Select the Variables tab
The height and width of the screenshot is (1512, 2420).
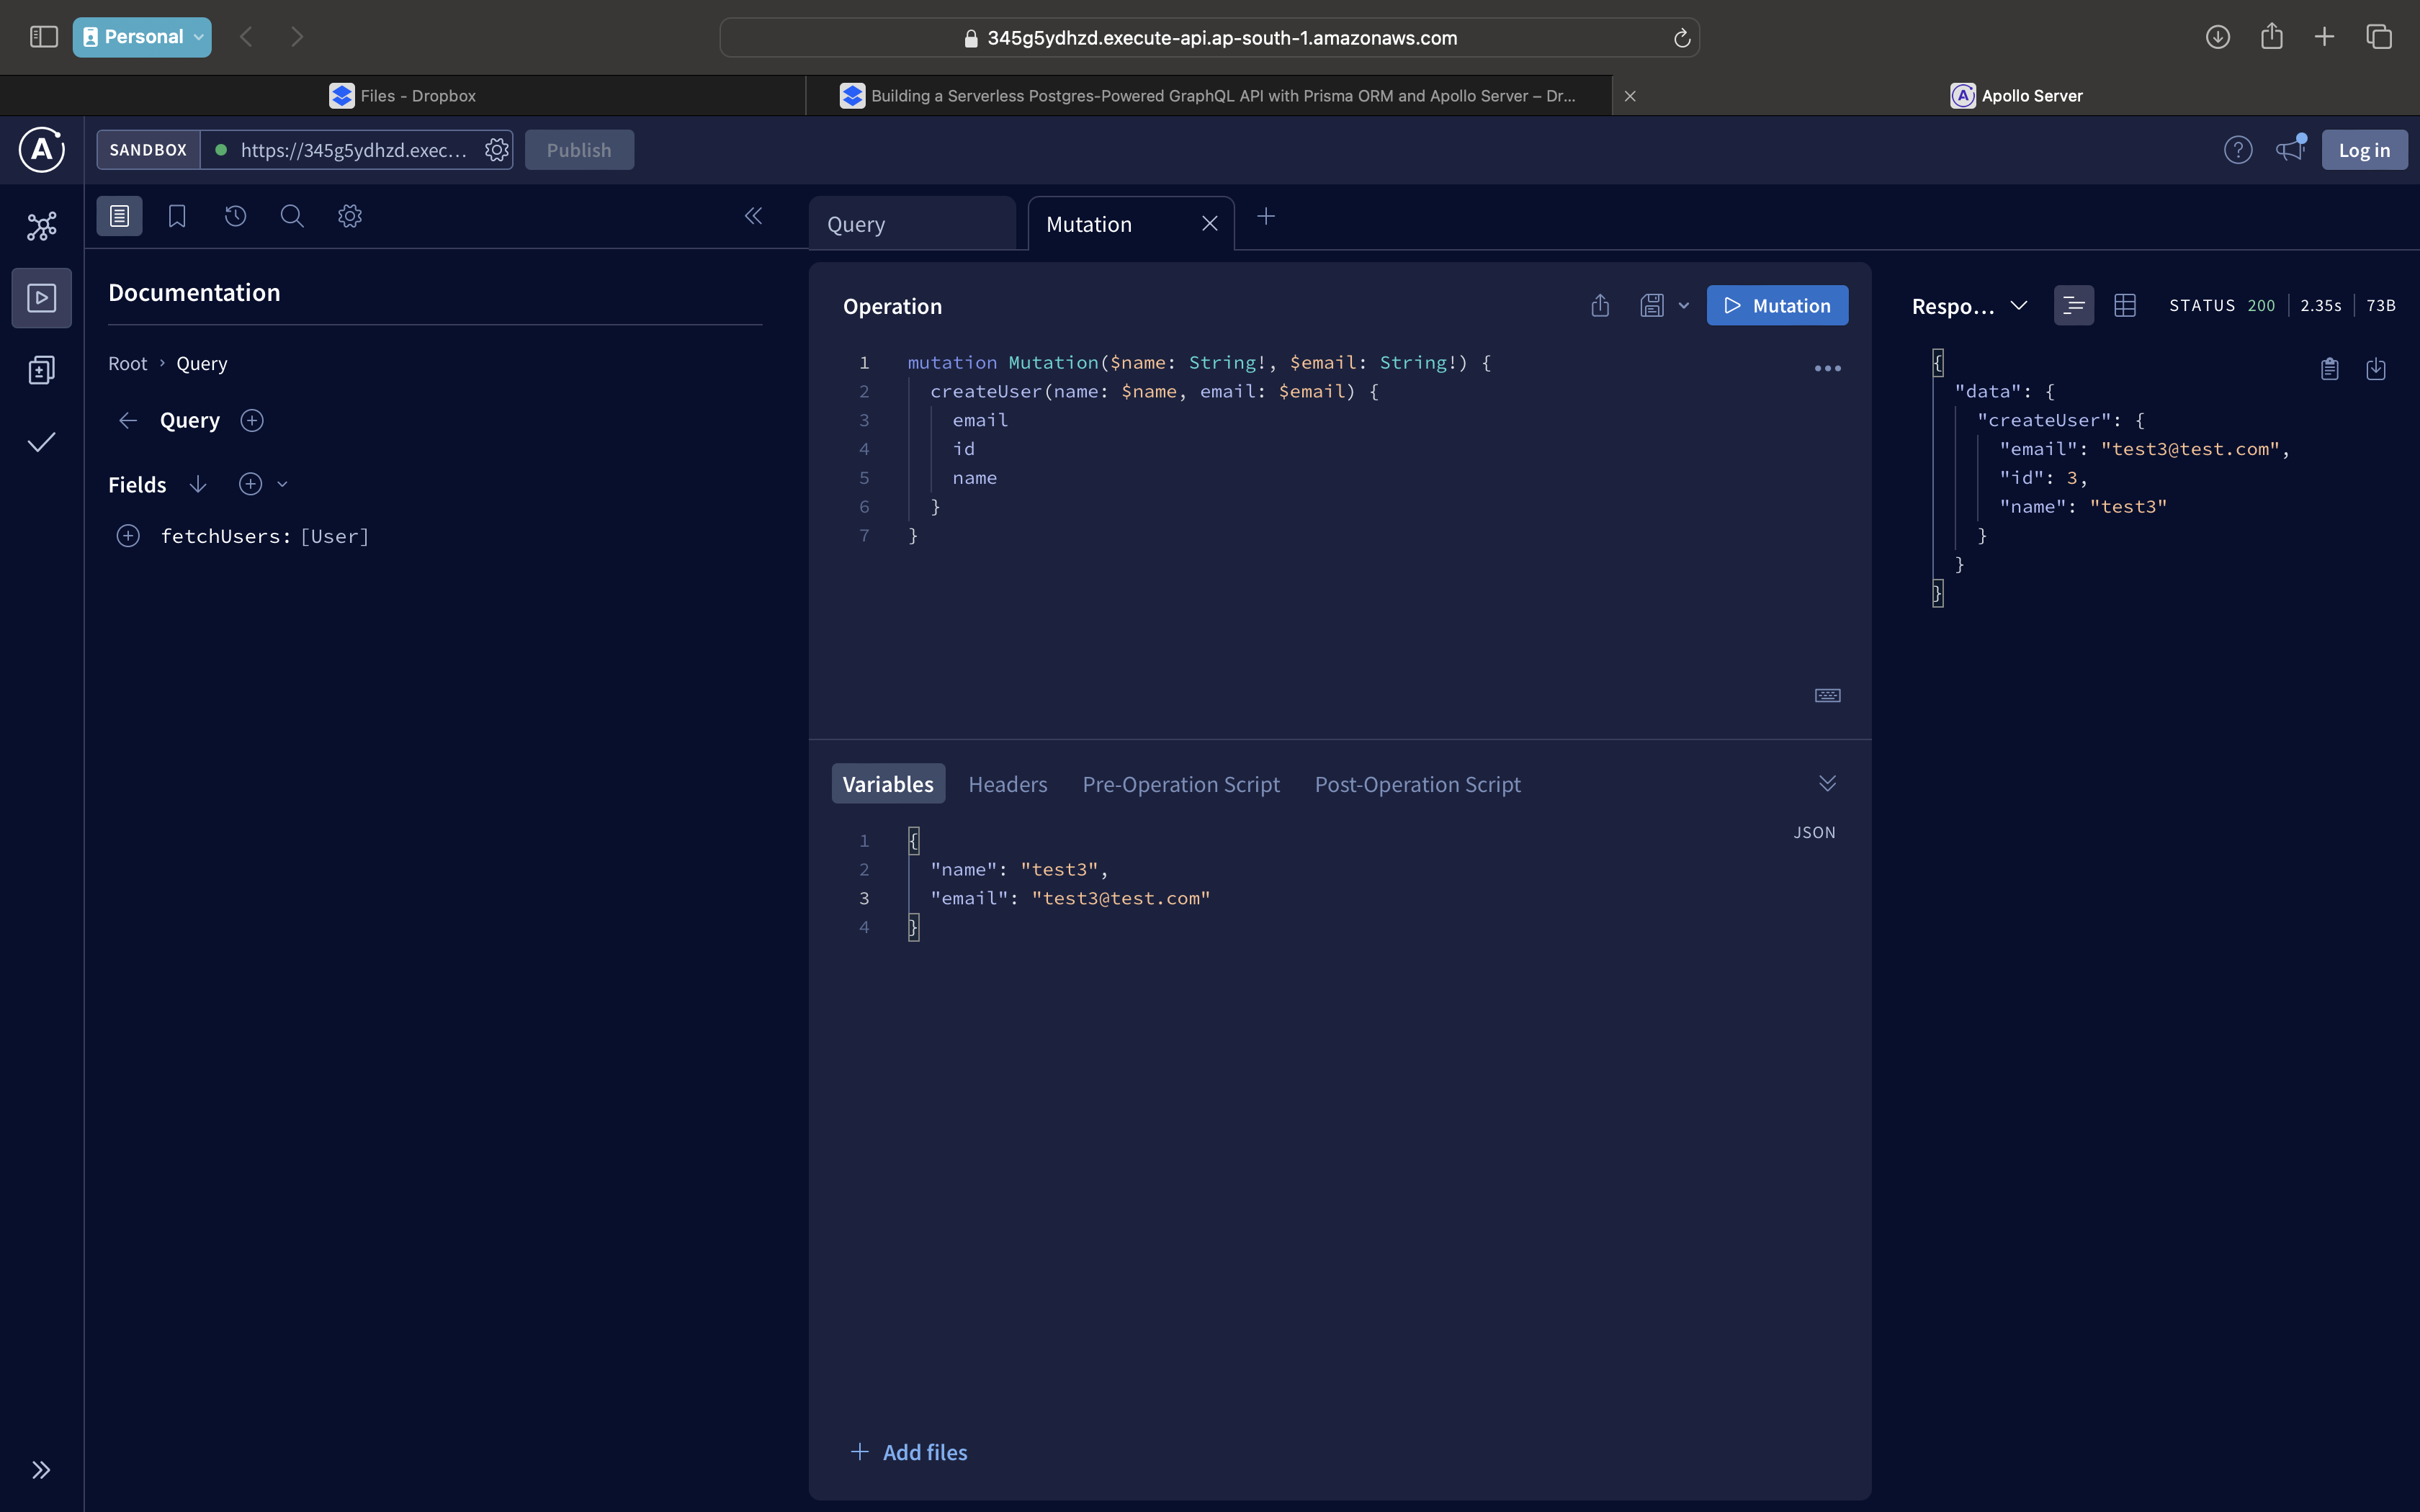(888, 784)
